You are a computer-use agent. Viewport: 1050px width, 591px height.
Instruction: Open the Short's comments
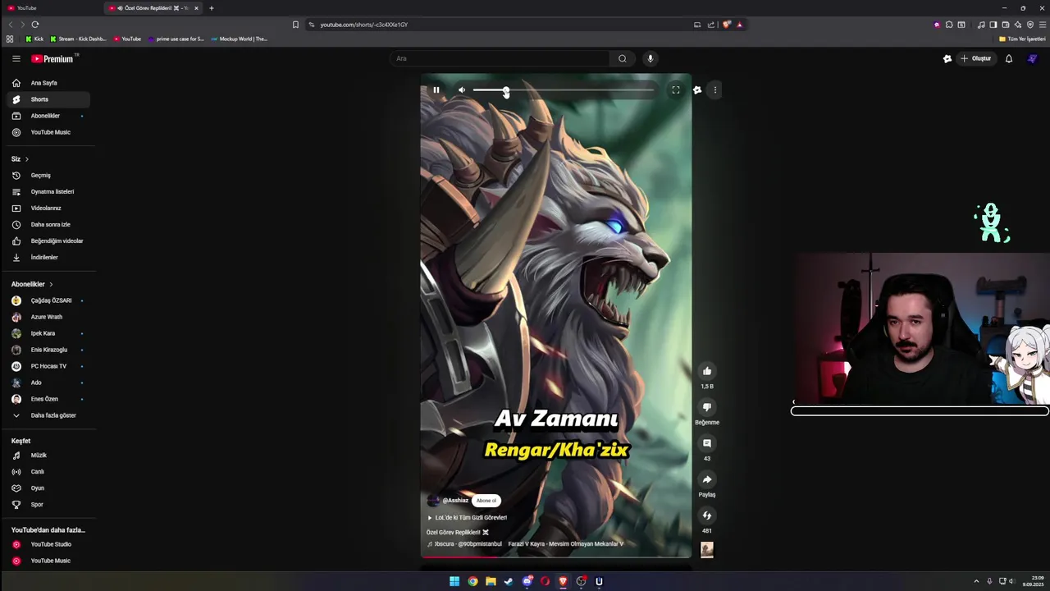point(707,443)
